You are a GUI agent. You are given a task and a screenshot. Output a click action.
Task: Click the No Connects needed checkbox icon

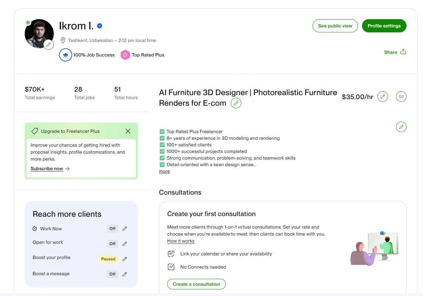tap(171, 267)
